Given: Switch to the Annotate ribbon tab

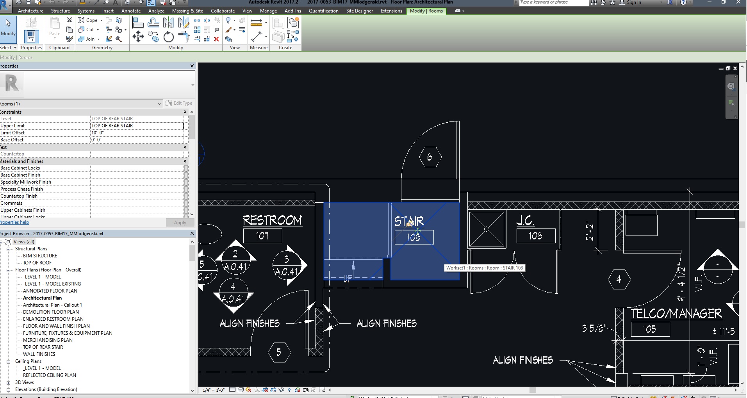Looking at the screenshot, I should [x=131, y=11].
